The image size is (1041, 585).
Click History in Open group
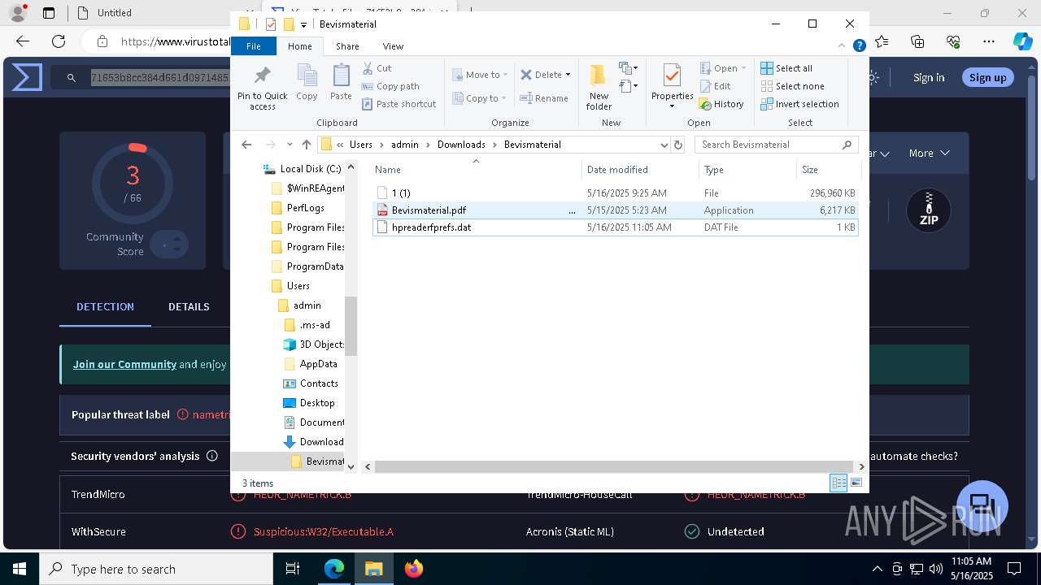tap(721, 104)
